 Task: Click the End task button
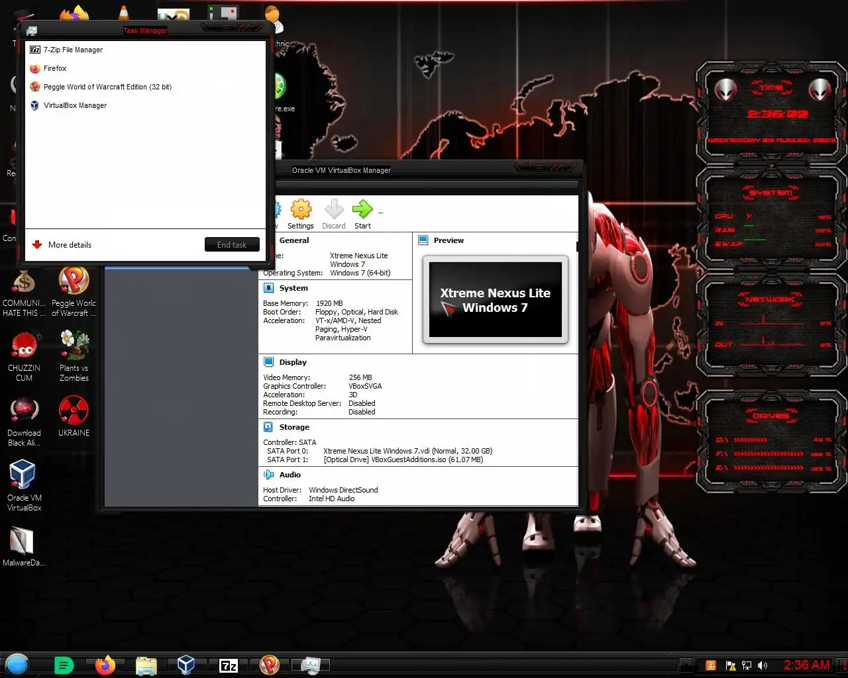(232, 244)
